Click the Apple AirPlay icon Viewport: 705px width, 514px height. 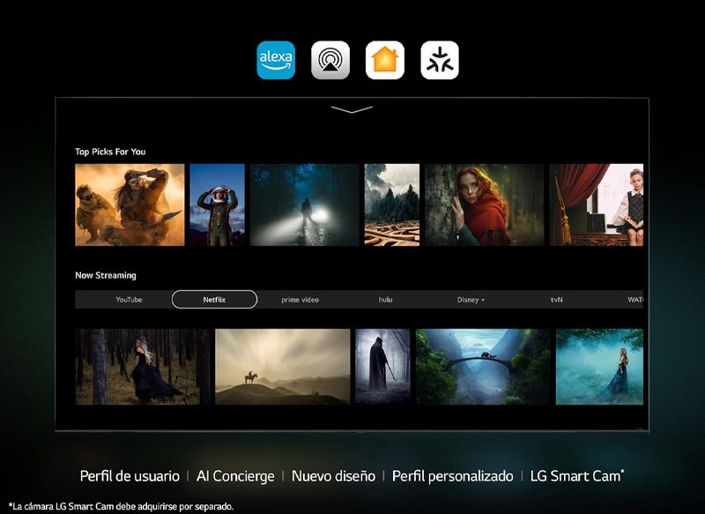(x=330, y=60)
